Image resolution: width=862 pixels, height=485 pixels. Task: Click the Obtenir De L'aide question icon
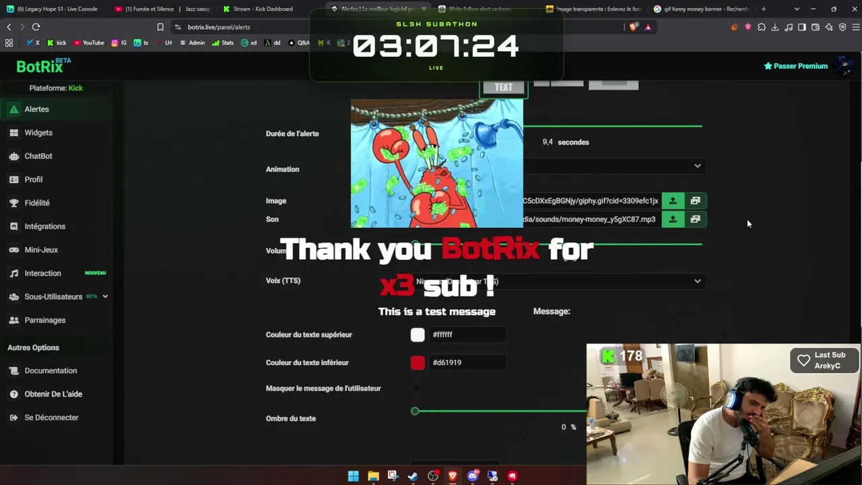[x=13, y=394]
